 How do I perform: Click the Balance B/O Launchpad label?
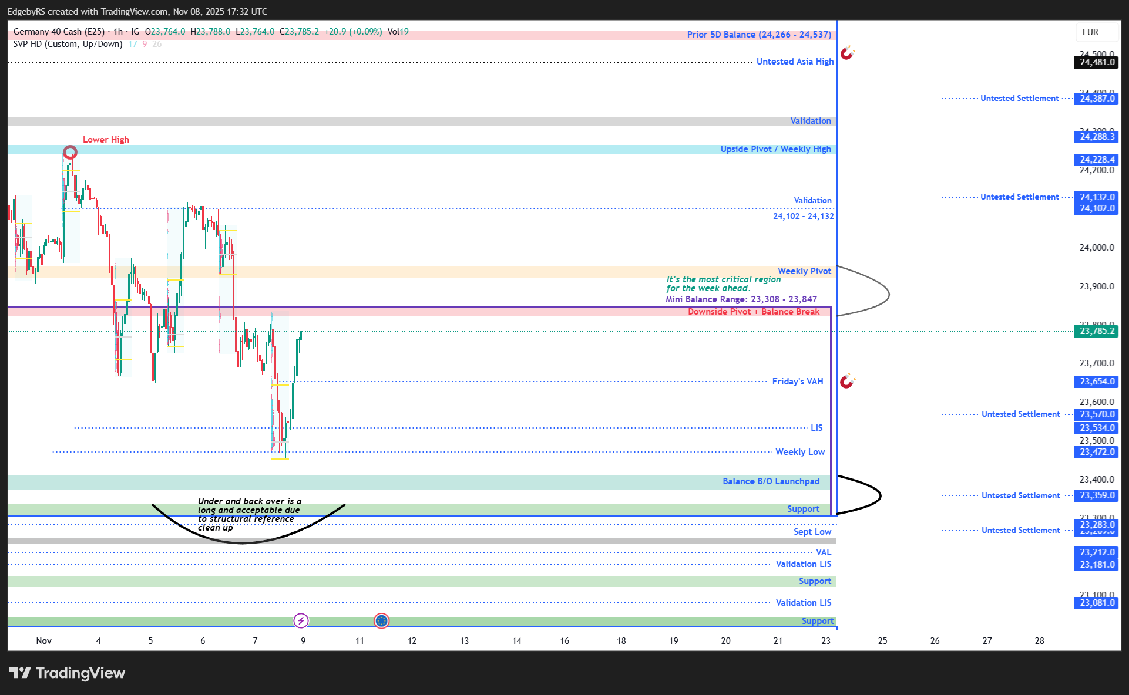(x=771, y=481)
